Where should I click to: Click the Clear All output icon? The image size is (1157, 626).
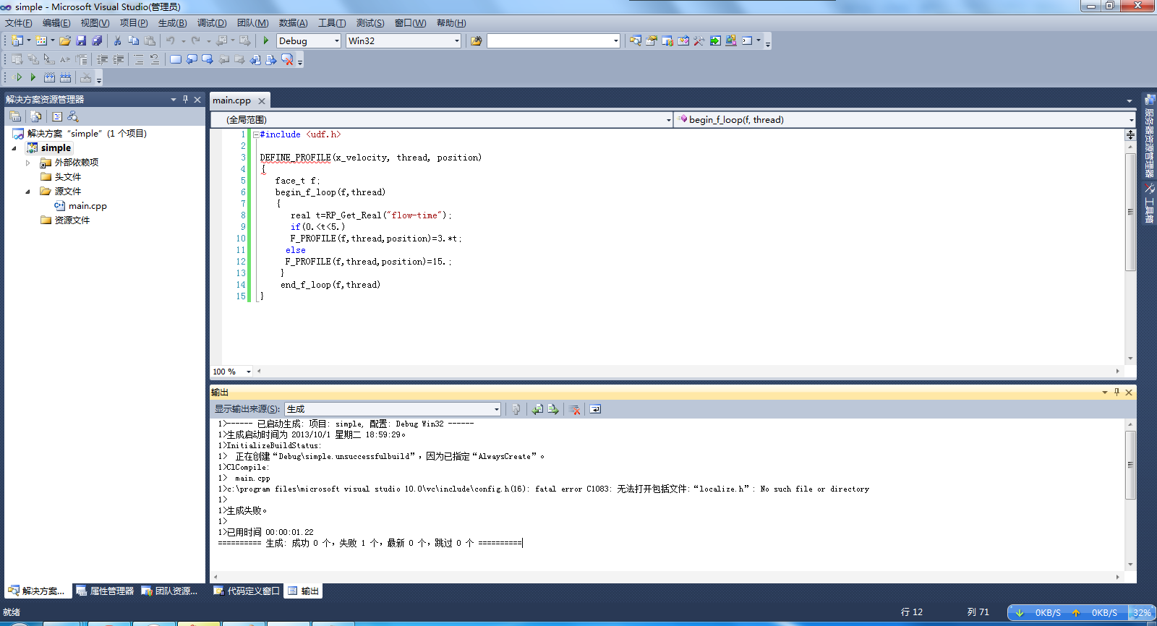pyautogui.click(x=575, y=410)
